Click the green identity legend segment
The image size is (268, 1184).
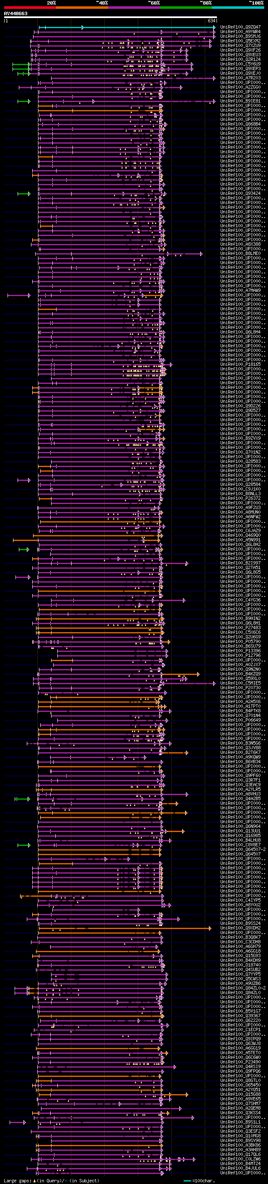point(186,8)
